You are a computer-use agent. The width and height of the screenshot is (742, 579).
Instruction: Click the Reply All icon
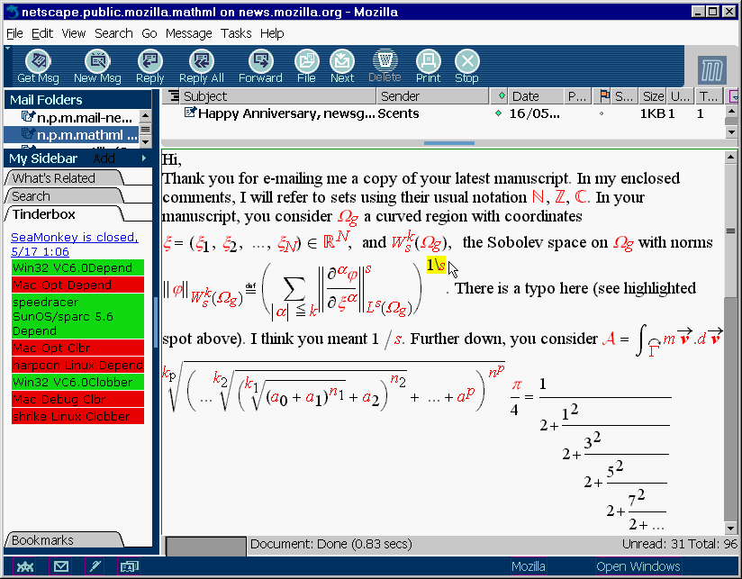click(x=202, y=61)
